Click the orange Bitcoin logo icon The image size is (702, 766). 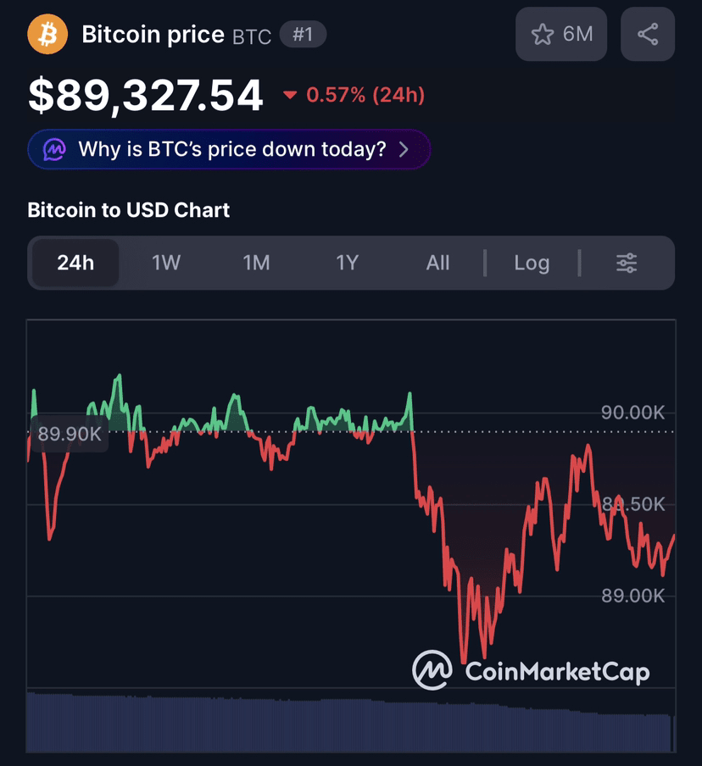pyautogui.click(x=47, y=35)
